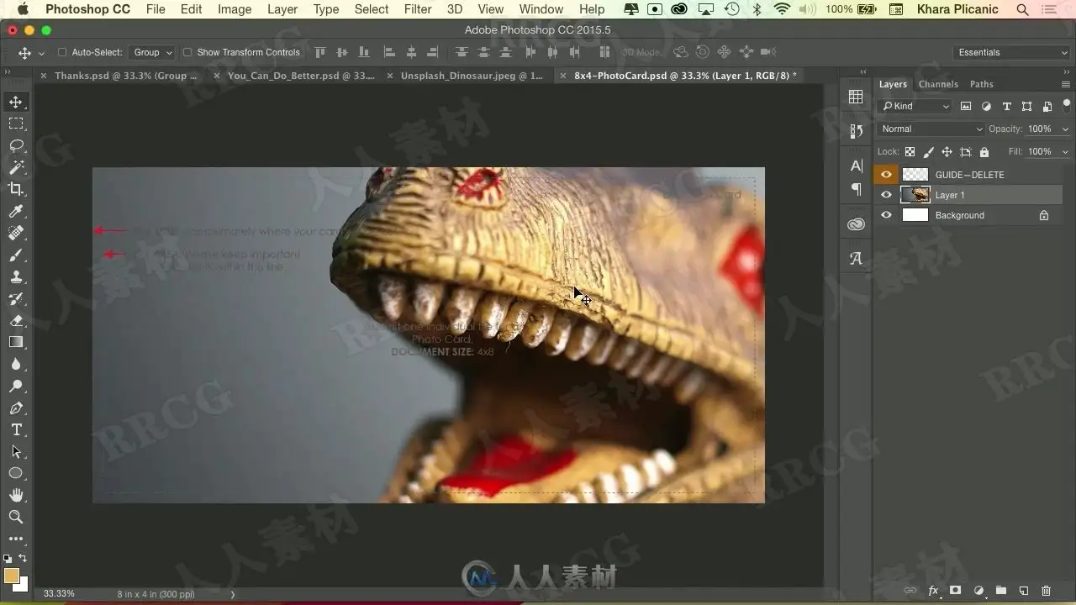Toggle lock position
This screenshot has height=605, width=1076.
[947, 152]
